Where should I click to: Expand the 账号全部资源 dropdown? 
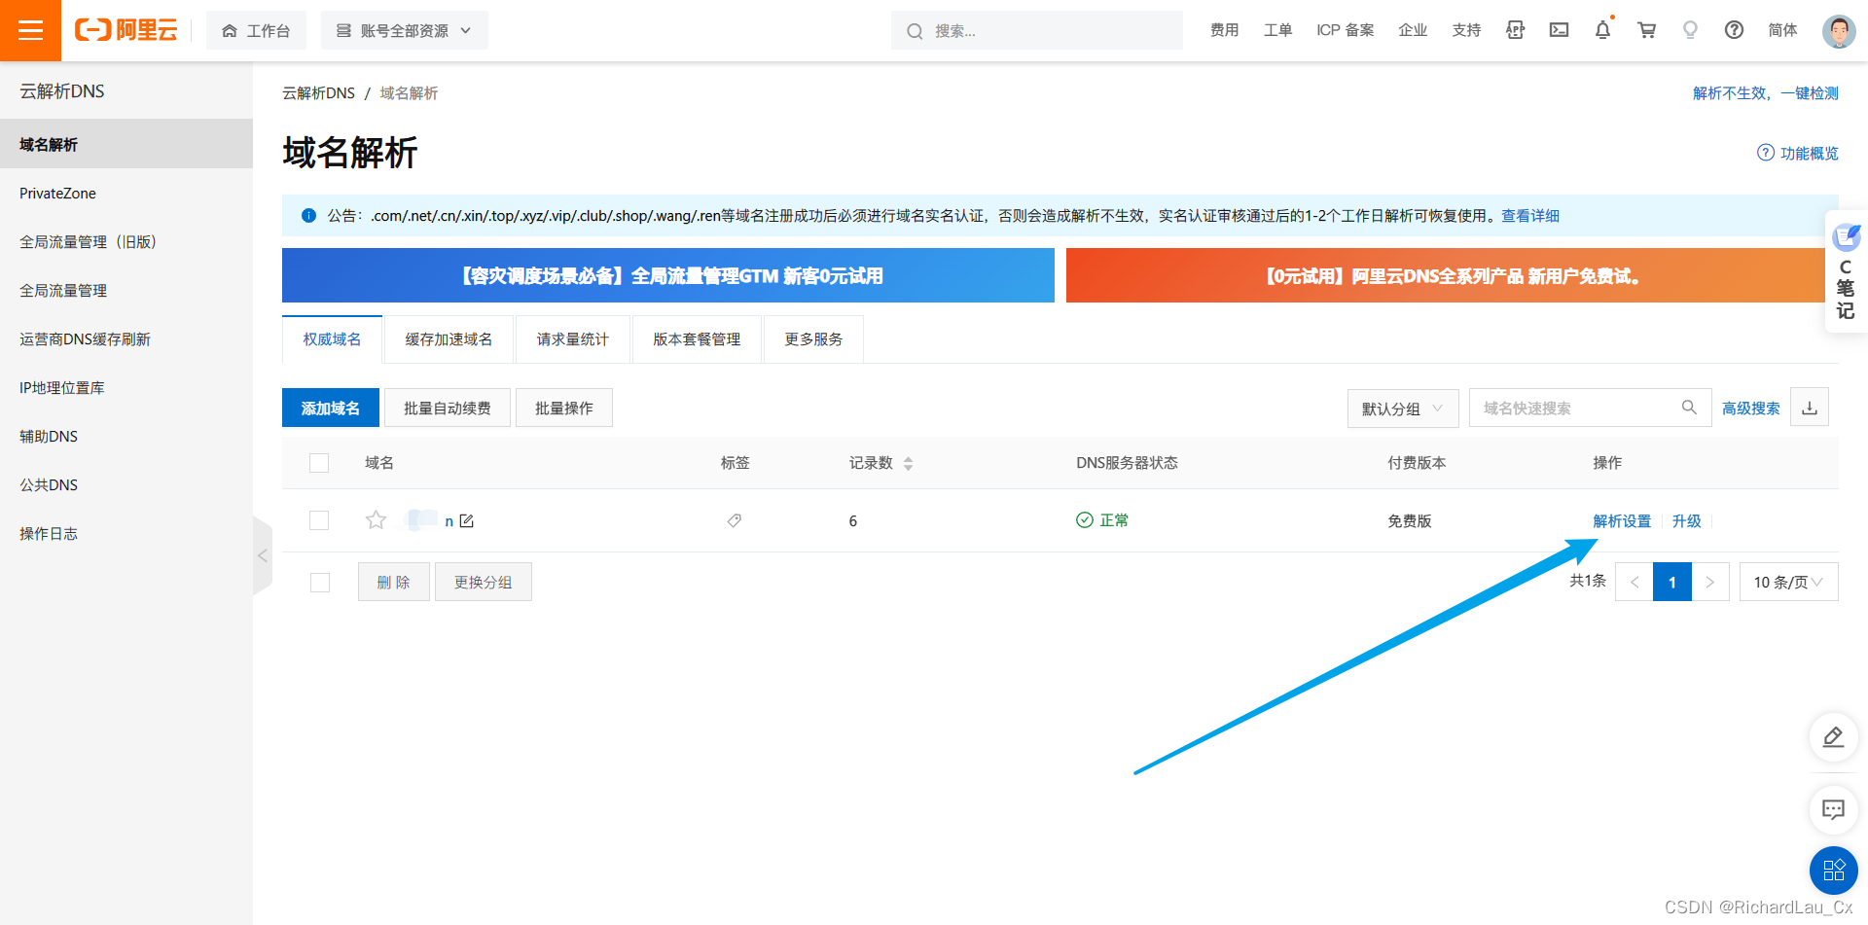pos(404,30)
